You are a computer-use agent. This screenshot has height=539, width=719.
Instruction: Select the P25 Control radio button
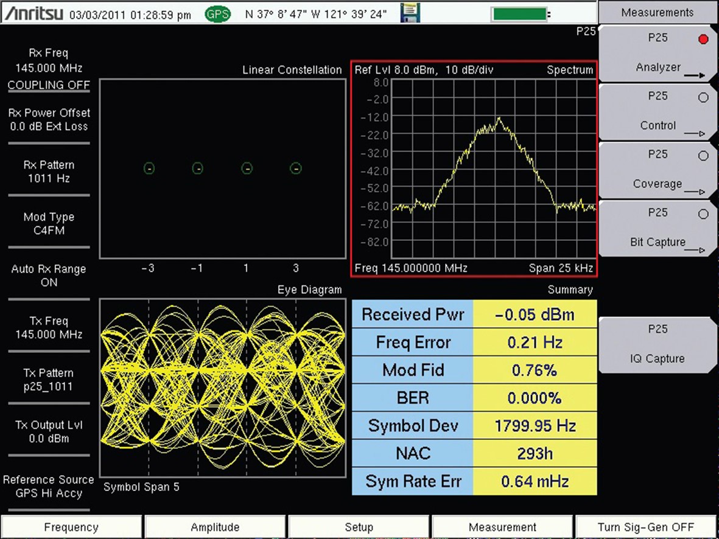click(704, 97)
